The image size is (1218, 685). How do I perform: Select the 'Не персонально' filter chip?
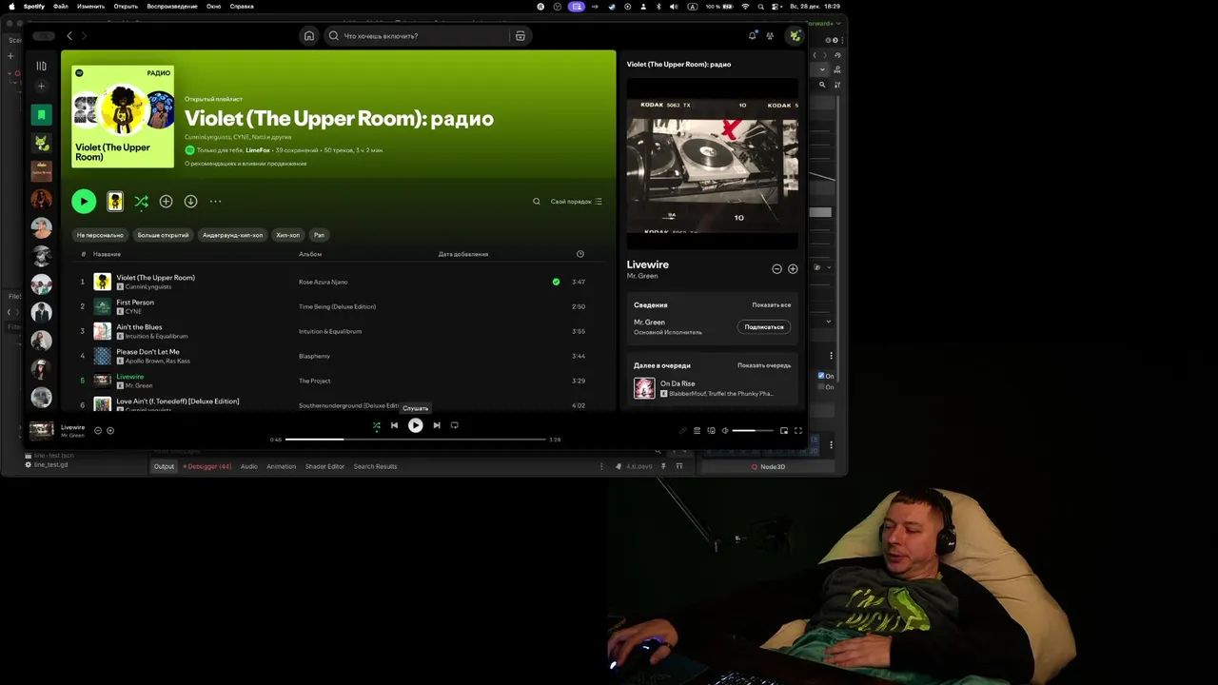click(100, 235)
